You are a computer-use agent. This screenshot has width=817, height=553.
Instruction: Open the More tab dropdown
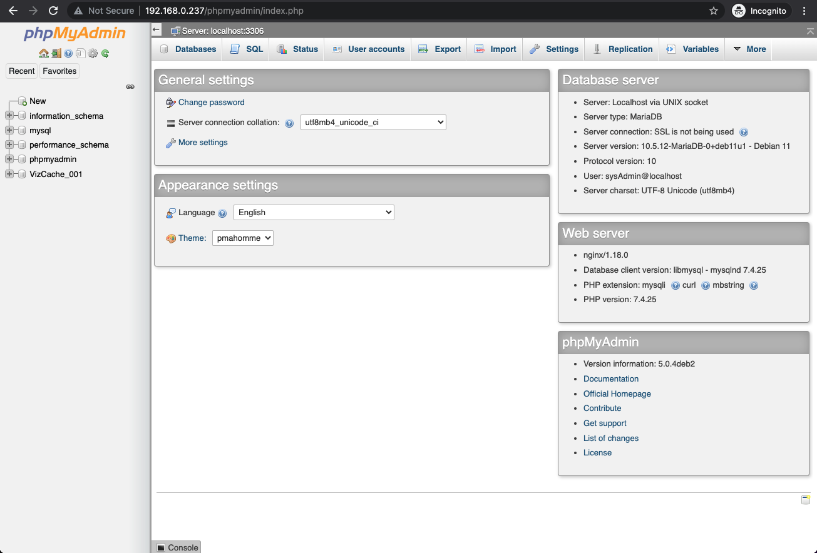(749, 49)
